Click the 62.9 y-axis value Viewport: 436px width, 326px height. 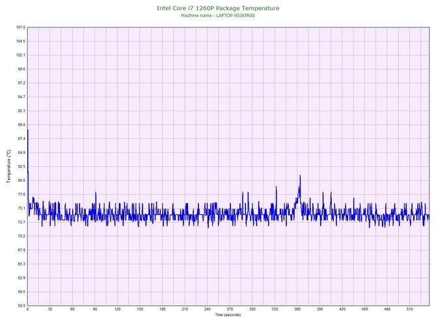[21, 278]
